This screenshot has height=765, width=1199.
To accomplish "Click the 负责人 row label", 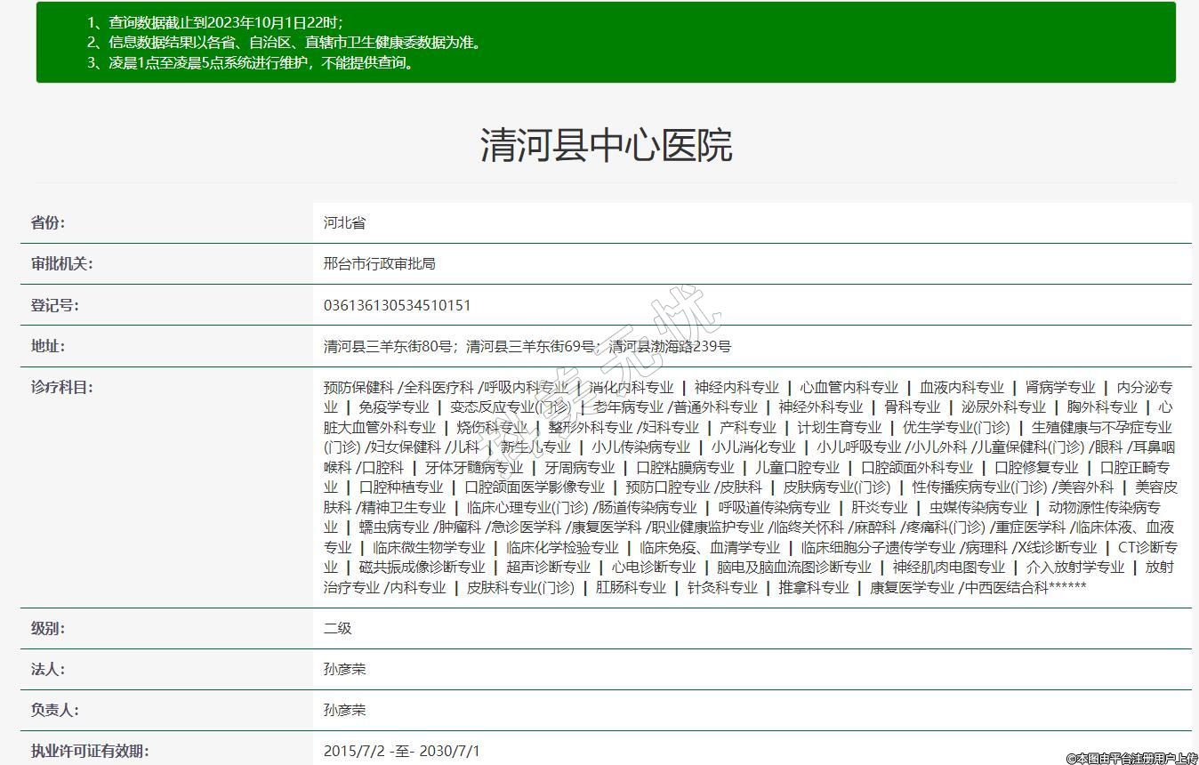I will click(54, 710).
